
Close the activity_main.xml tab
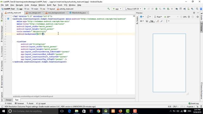pyautogui.click(x=23, y=13)
